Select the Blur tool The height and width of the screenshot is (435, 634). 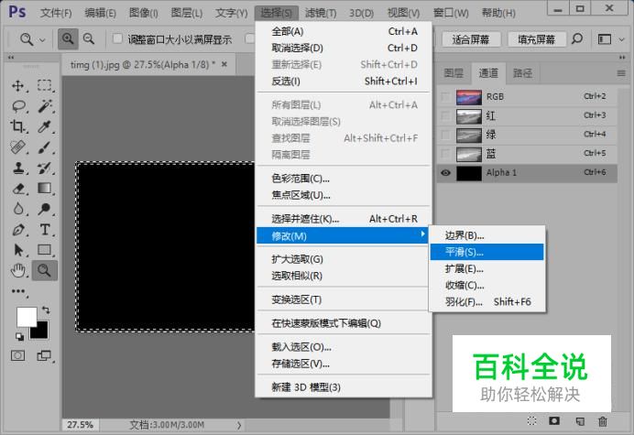(17, 209)
